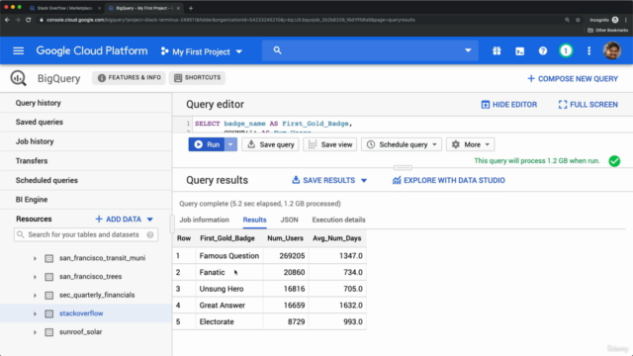
Task: Click browser reload icon
Action: point(29,20)
